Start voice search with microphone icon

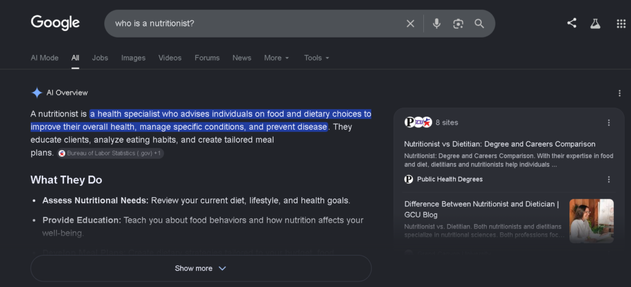point(436,24)
